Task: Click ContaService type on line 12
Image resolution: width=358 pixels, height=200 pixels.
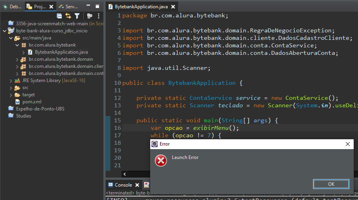Action: pyautogui.click(x=211, y=98)
